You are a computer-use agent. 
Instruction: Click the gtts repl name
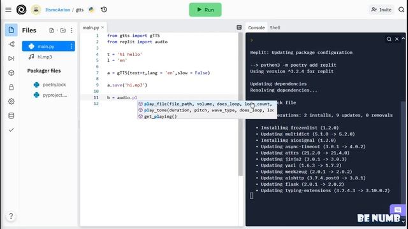point(80,10)
